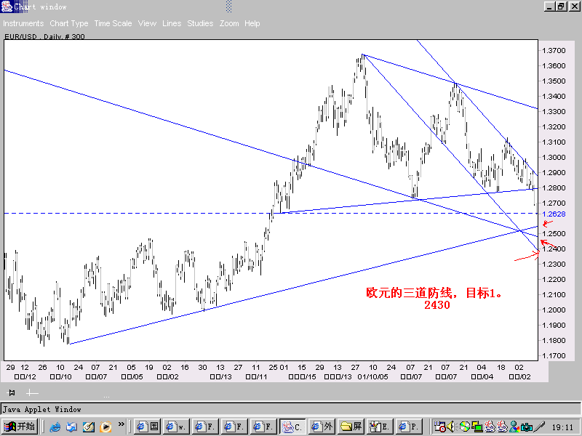The width and height of the screenshot is (582, 436).
Task: Expand the quick launch overflow chevron
Action: click(121, 424)
